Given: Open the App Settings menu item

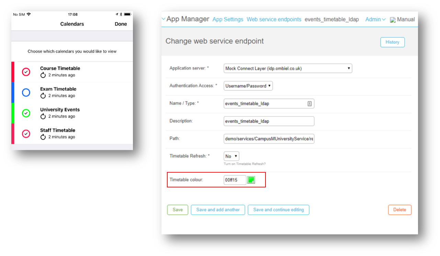Looking at the screenshot, I should click(x=228, y=20).
